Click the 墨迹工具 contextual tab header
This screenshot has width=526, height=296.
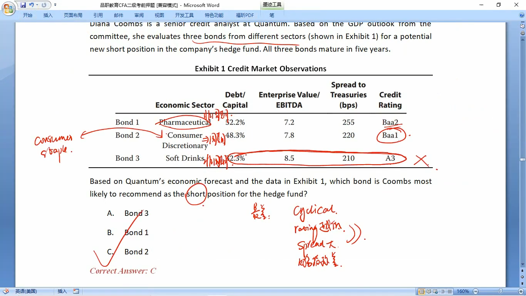pyautogui.click(x=272, y=5)
